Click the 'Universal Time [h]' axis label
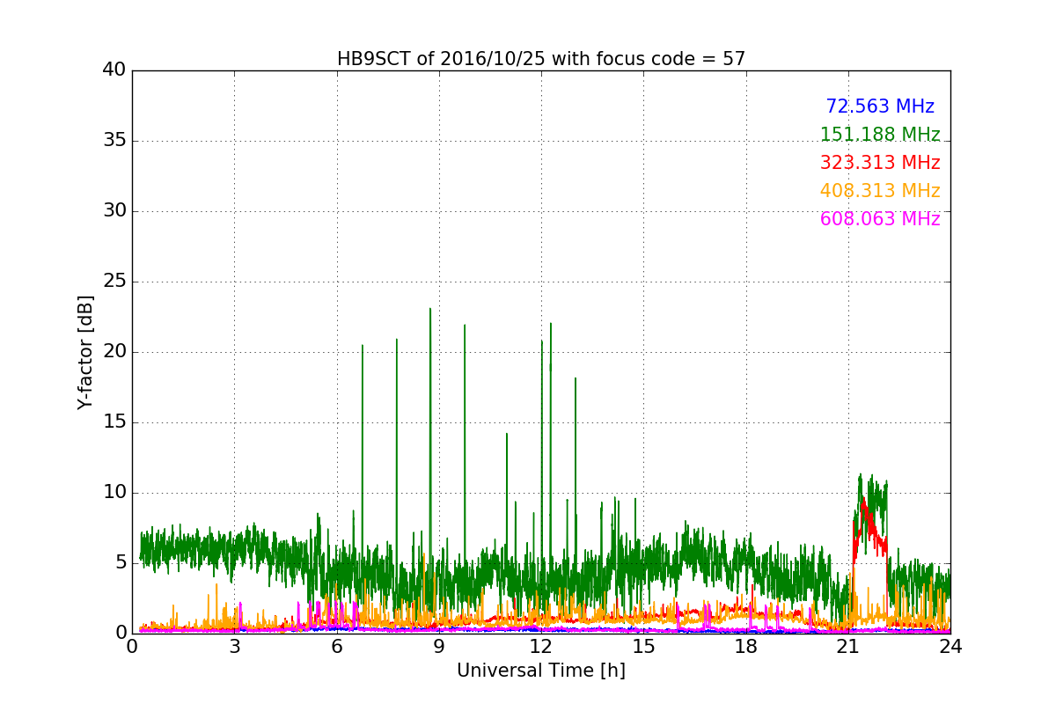Screen dimensions: 1056x704 click(541, 671)
